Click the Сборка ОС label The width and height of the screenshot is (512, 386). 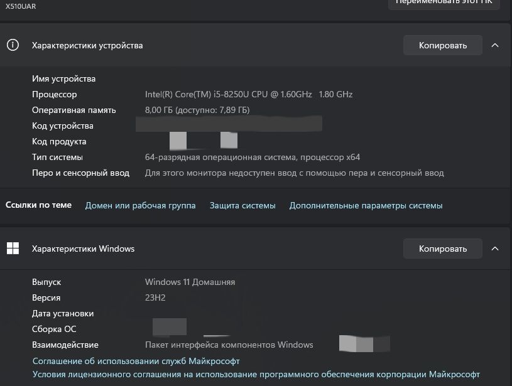pos(54,330)
